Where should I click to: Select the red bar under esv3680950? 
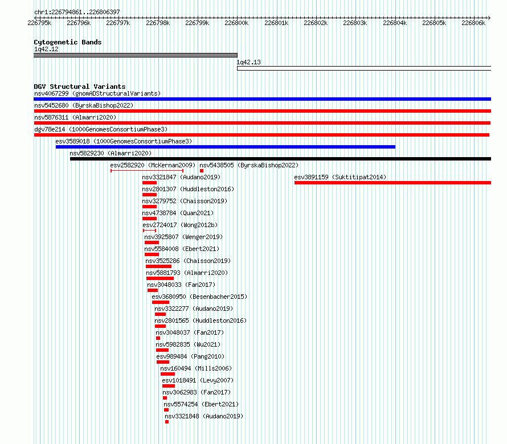tap(161, 302)
